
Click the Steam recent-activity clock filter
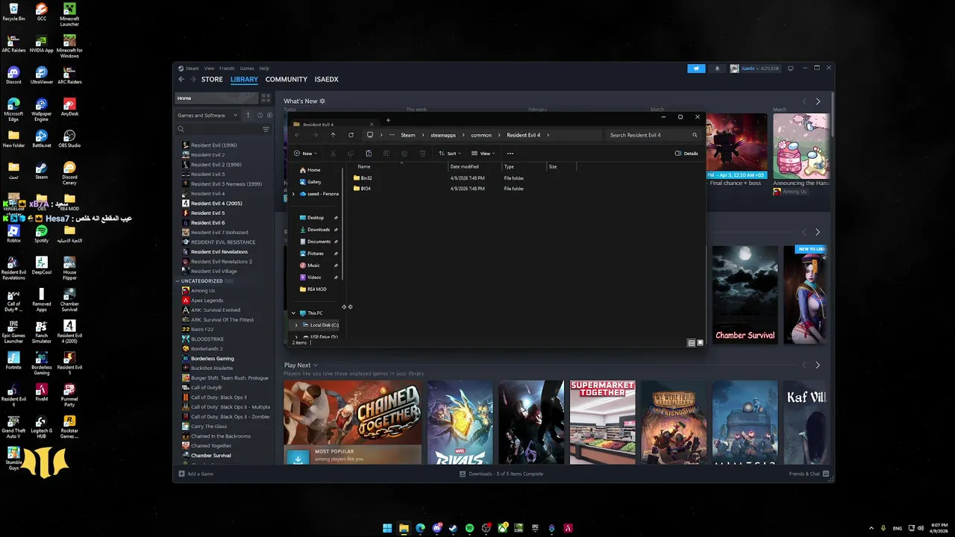pyautogui.click(x=260, y=115)
